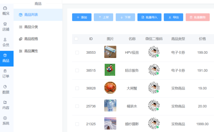Viewport: 214px width, 132px height.
Task: Click 电子卡券 type in HPV疫苗 row
Action: (x=178, y=53)
